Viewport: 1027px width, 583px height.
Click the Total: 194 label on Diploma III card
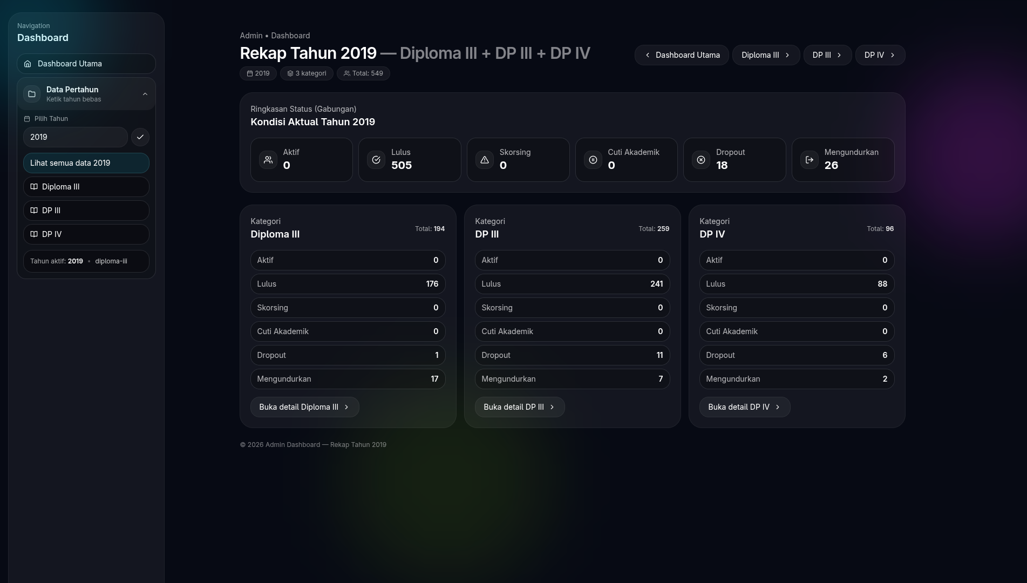(x=430, y=229)
